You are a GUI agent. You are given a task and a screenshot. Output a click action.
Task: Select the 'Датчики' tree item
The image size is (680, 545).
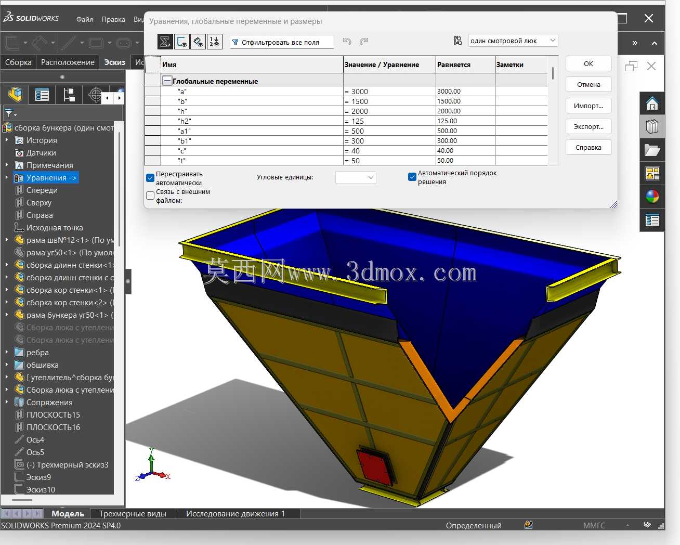[x=41, y=153]
